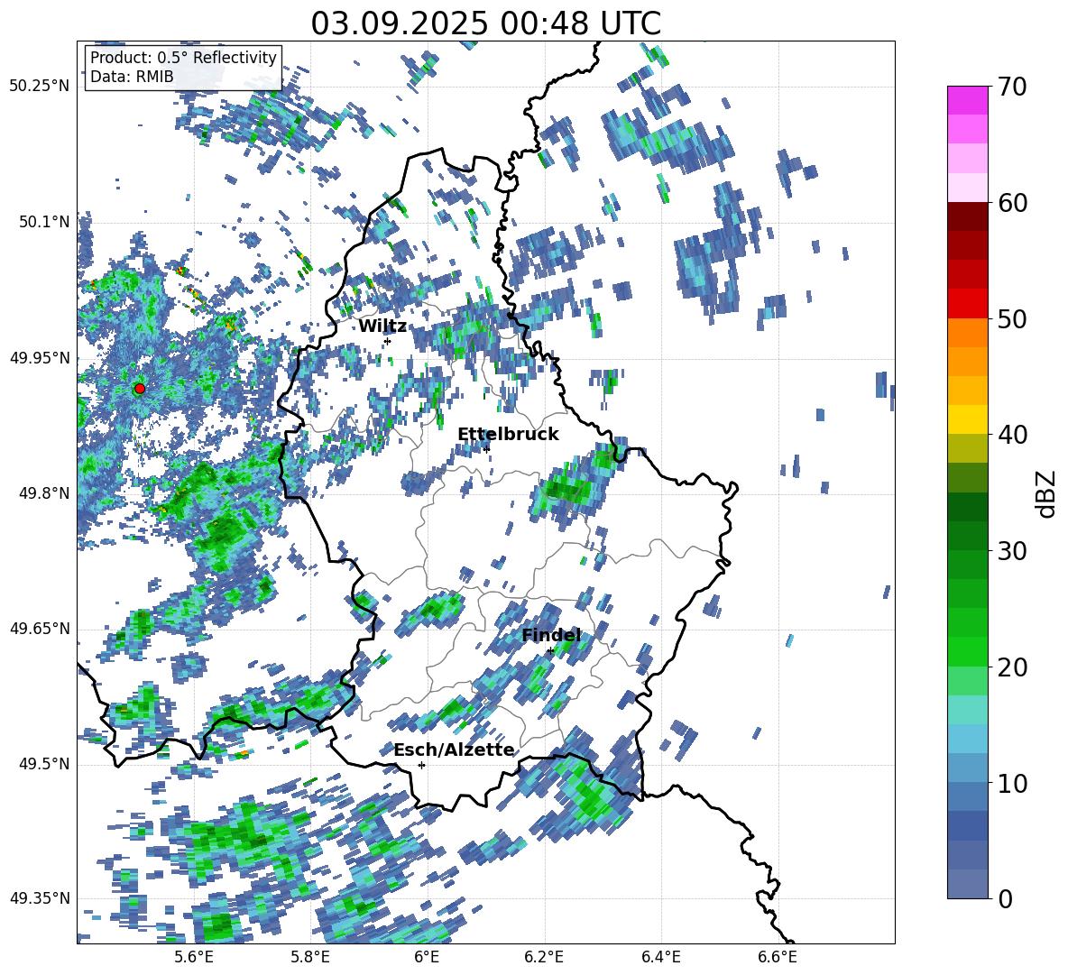Image resolution: width=1068 pixels, height=975 pixels.
Task: Click the 49.35°N latitude label
Action: pos(40,898)
